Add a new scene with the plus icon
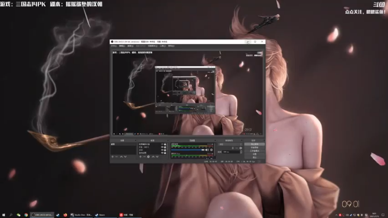 coord(113,156)
